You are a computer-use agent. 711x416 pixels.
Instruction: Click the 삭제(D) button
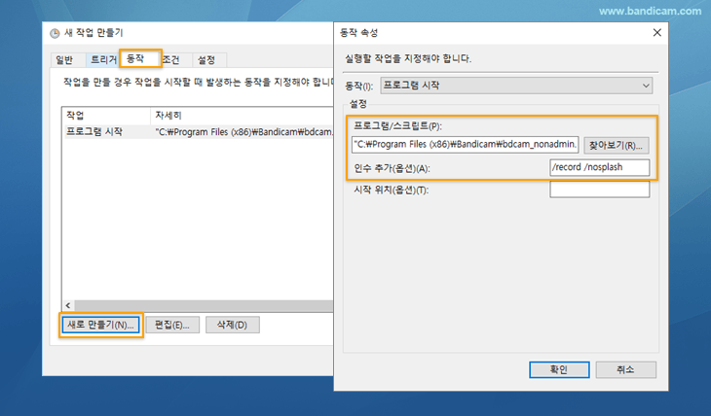tap(232, 325)
